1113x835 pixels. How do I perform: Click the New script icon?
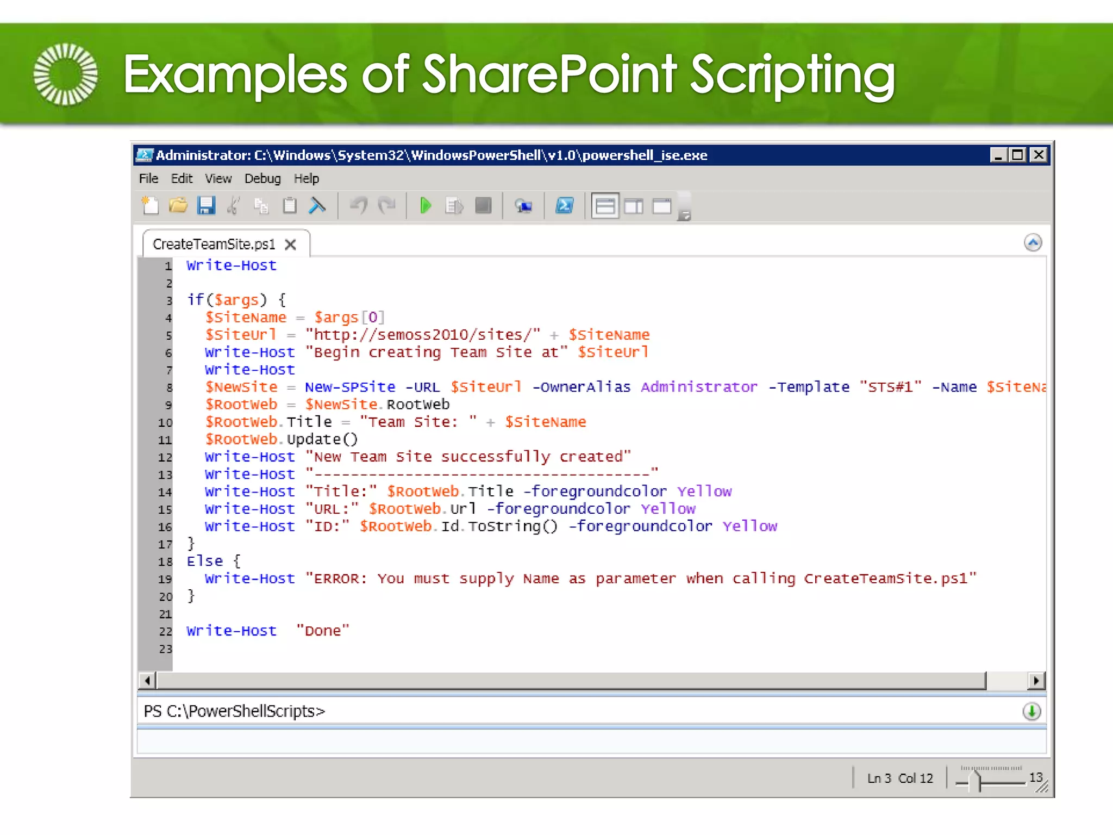[x=150, y=206]
